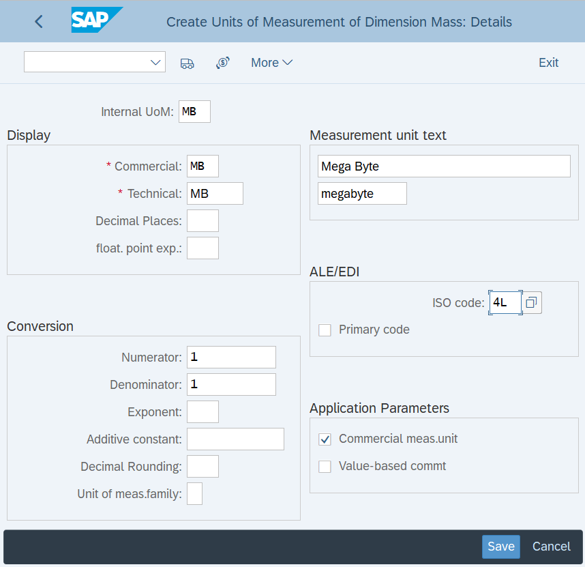Click the Measurement unit text heading
585x567 pixels.
pos(378,135)
